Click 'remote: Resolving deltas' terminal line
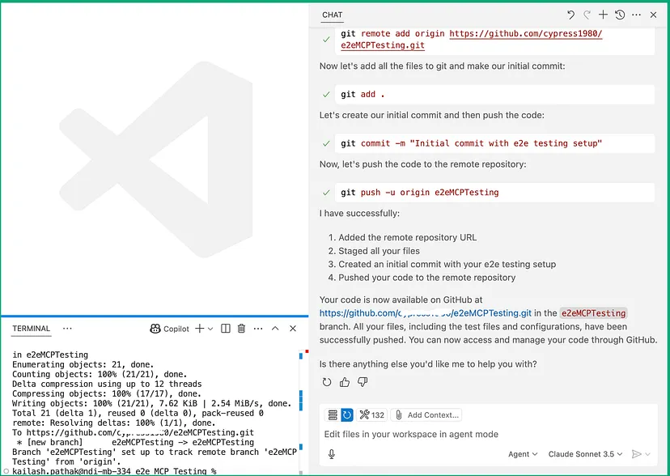The height and width of the screenshot is (476, 670). (x=113, y=423)
